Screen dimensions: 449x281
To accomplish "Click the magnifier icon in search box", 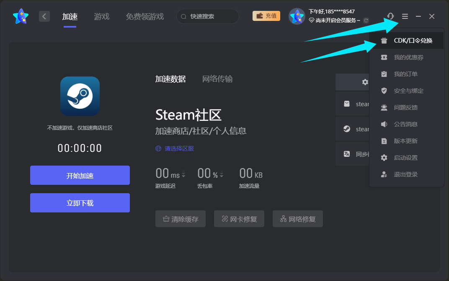I will (x=183, y=17).
